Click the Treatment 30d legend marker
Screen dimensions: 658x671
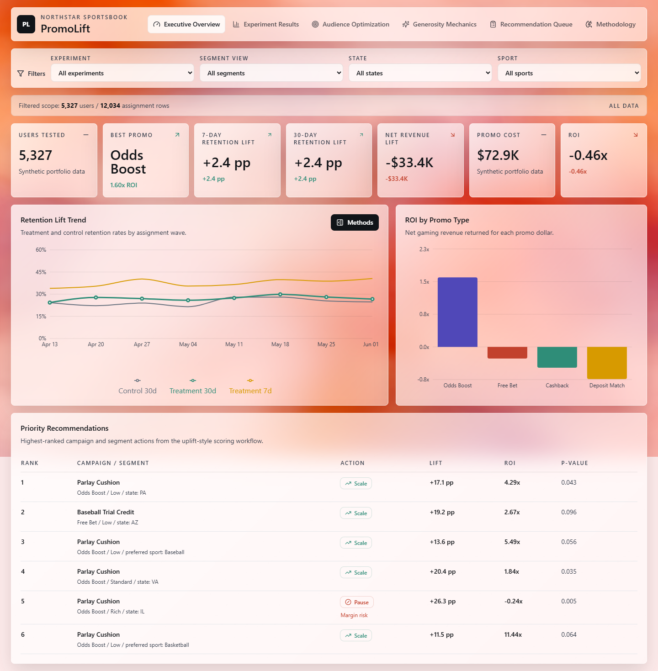(193, 380)
